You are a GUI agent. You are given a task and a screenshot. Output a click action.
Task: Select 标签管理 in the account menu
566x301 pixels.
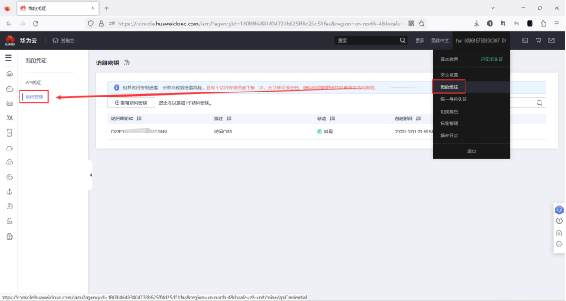(x=449, y=124)
